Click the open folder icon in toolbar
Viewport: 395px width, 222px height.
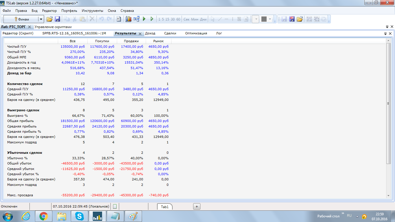tap(49, 19)
